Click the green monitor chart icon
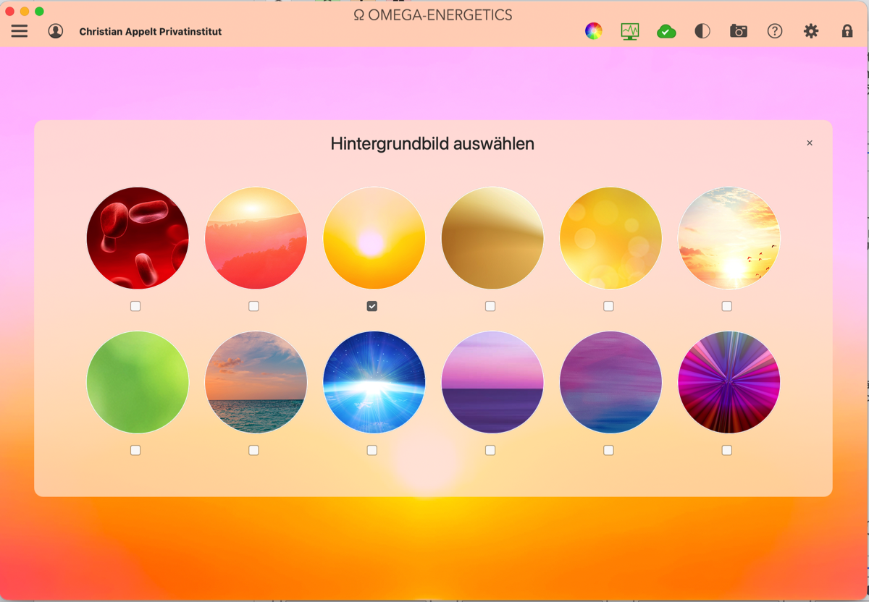 [630, 31]
